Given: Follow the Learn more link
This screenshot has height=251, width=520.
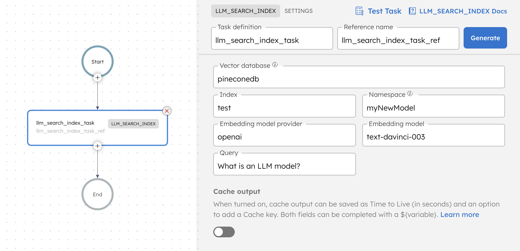Looking at the screenshot, I should coord(460,215).
